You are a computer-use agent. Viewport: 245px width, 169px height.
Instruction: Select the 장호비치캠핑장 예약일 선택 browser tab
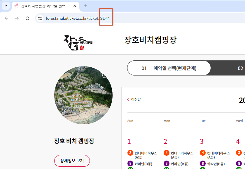(45, 6)
